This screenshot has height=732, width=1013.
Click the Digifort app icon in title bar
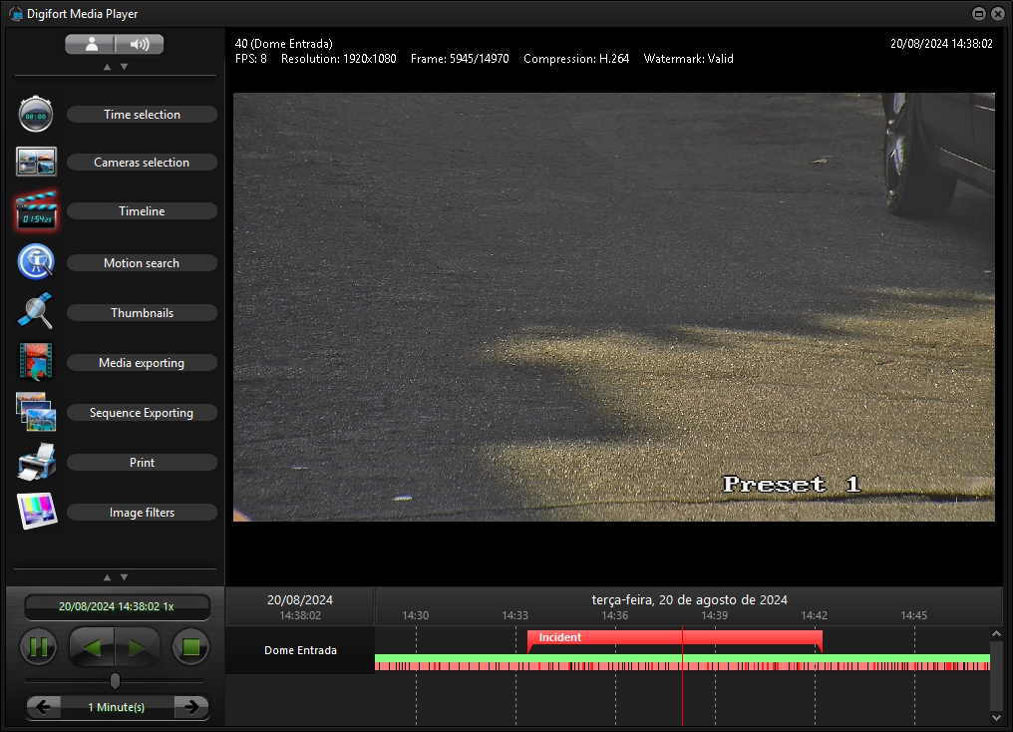[x=16, y=14]
